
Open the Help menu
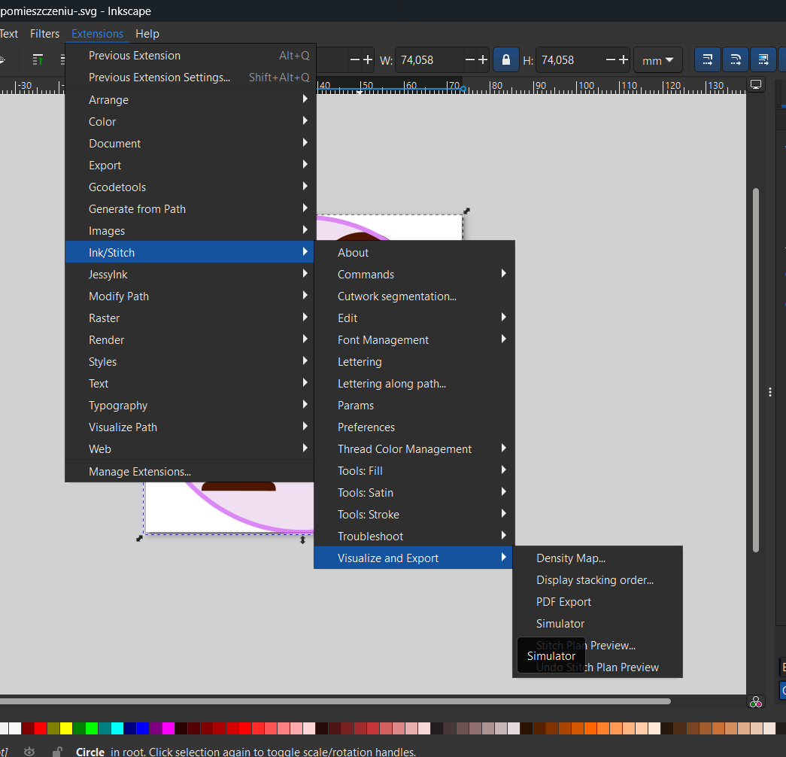(147, 34)
